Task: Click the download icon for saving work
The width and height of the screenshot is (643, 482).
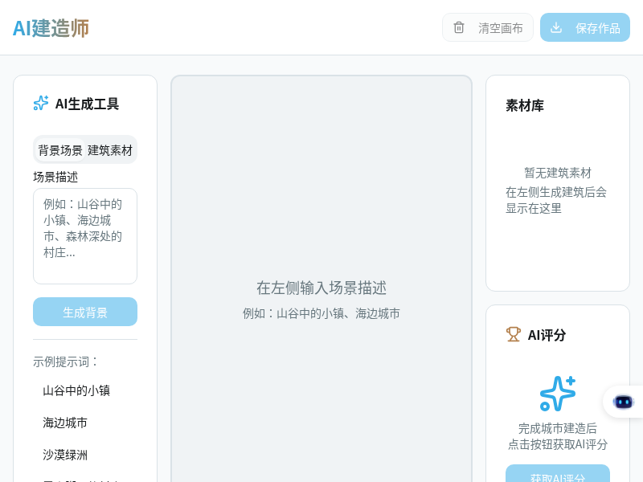Action: tap(556, 27)
